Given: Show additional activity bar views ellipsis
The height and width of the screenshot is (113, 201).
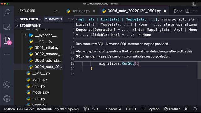Looking at the screenshot, I should 7,54.
